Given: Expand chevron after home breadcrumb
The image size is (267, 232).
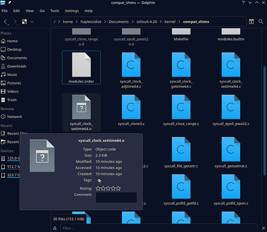Looking at the screenshot, I should tap(77, 22).
